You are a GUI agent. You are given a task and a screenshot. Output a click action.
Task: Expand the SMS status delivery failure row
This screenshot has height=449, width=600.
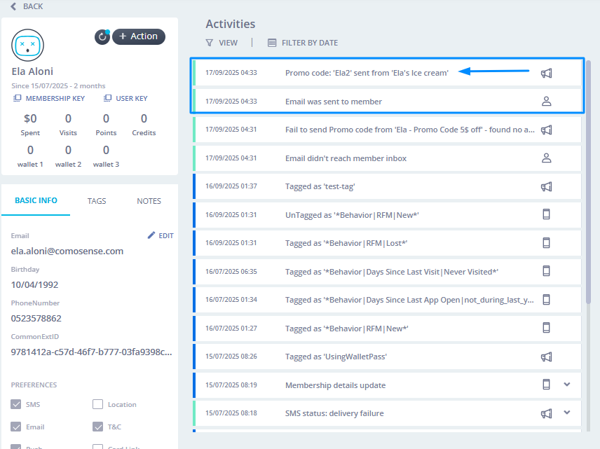pos(567,413)
